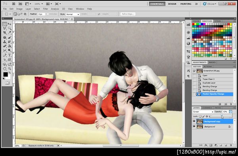Create new adjustment layer icon
Screen dimensions: 238x156
(x=216, y=145)
